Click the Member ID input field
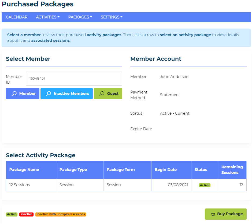252x224 pixels. point(74,78)
